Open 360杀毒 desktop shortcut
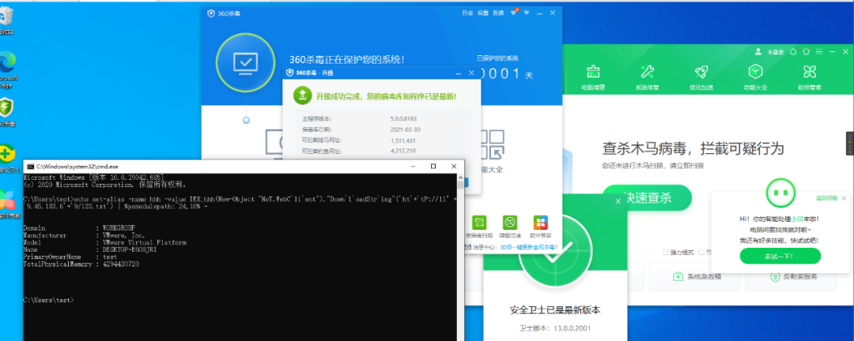The width and height of the screenshot is (854, 341). pos(6,113)
